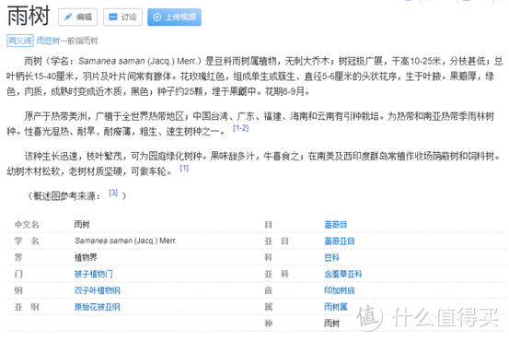Select the 亚纲 label in table

coord(27,307)
